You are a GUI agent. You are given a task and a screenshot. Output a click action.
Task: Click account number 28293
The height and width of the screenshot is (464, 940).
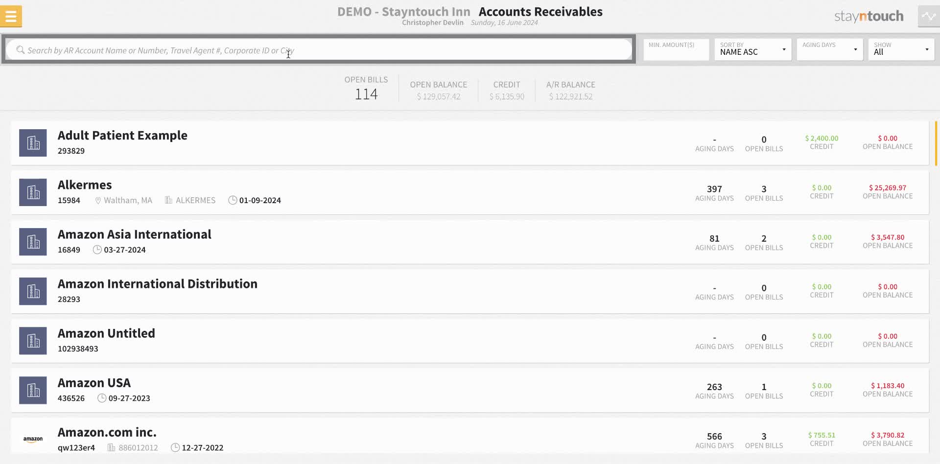(69, 299)
